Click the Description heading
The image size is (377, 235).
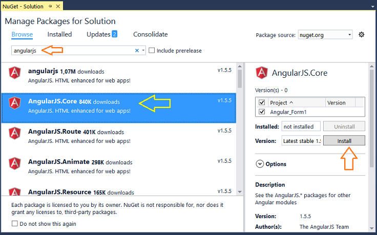pyautogui.click(x=270, y=184)
